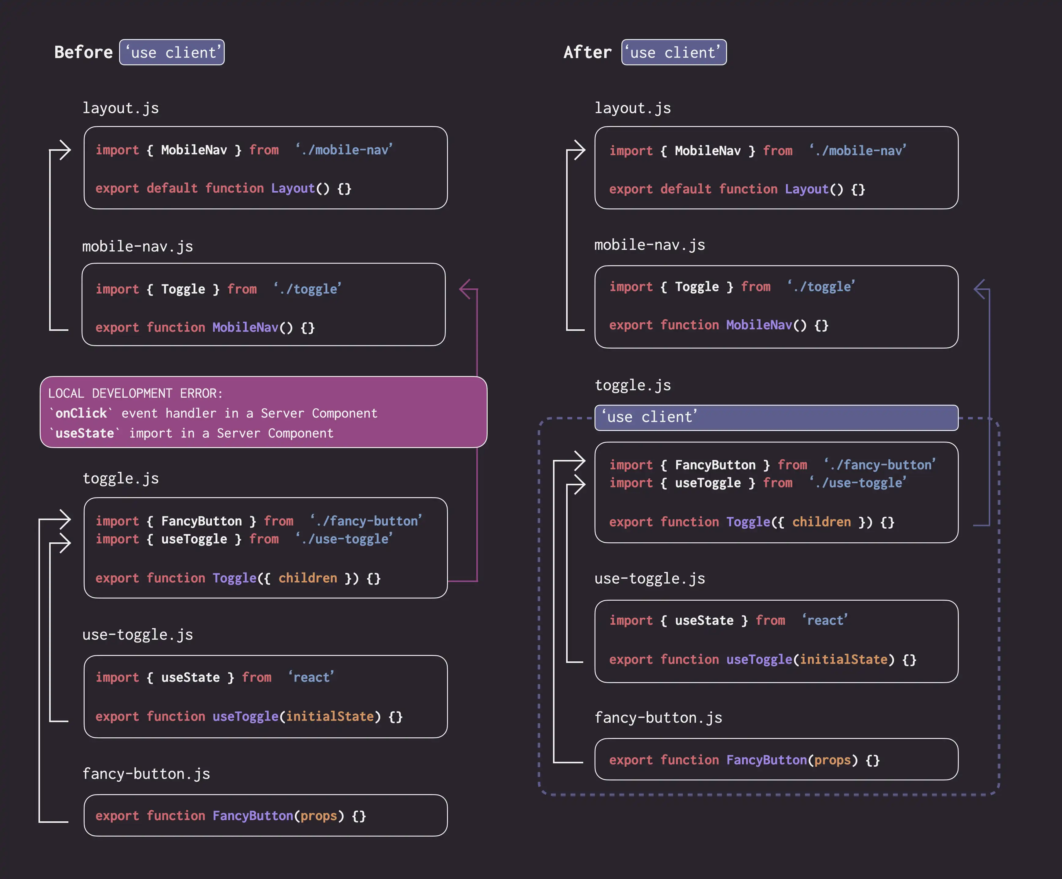
Task: Click the 'use client' badge beside Before
Action: (172, 52)
